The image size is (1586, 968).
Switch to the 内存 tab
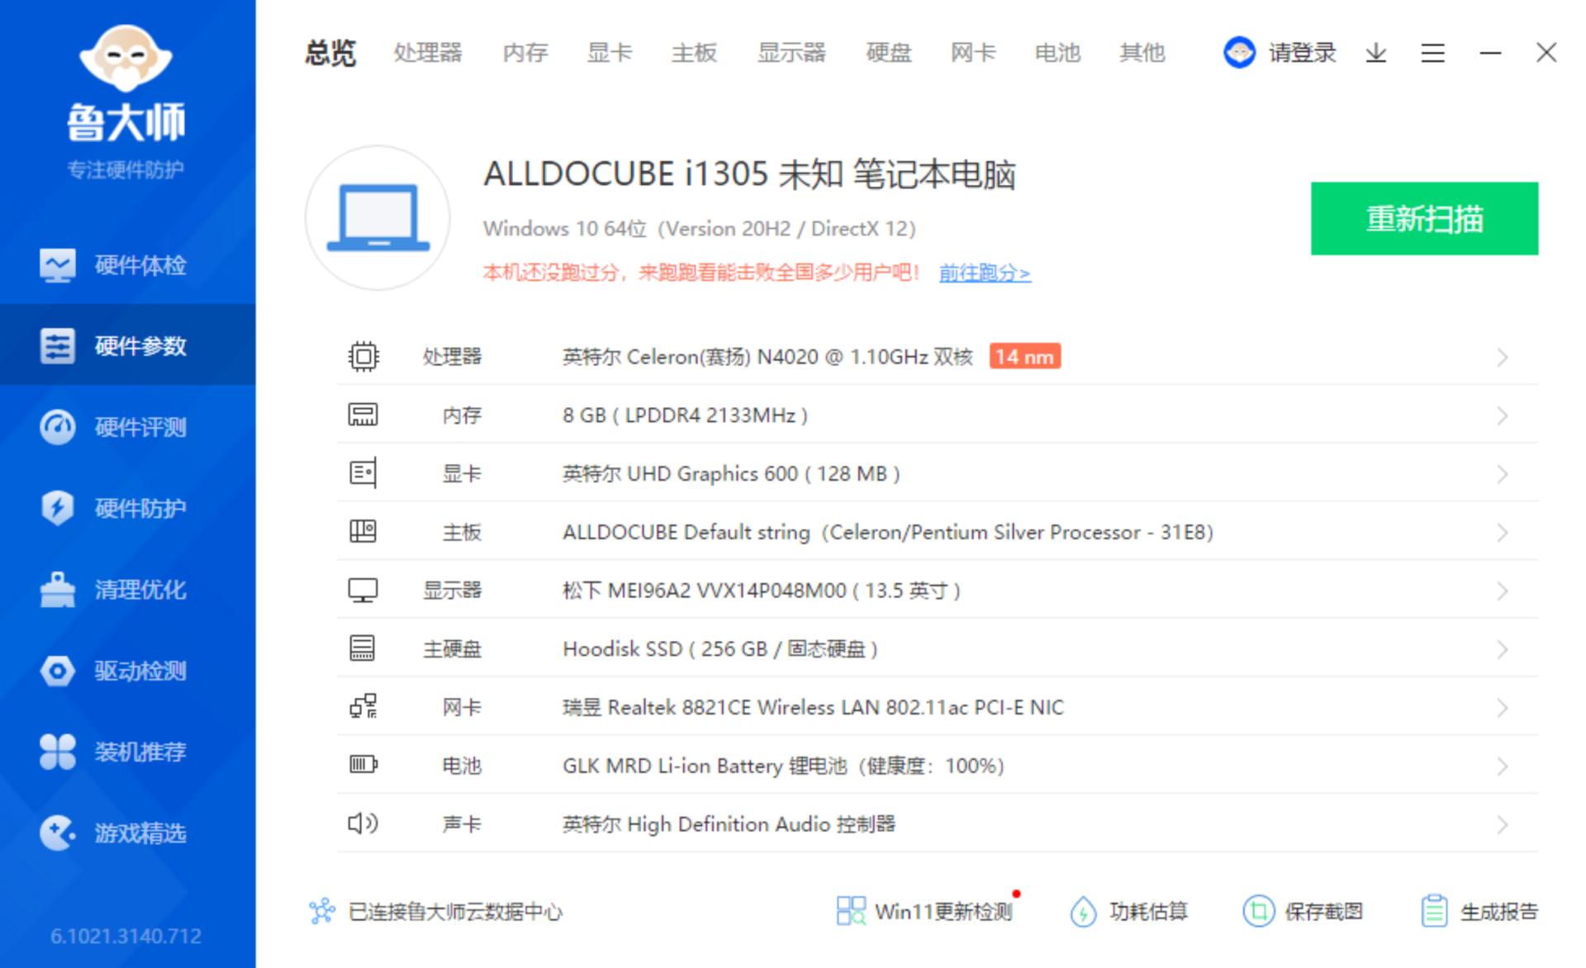[x=525, y=53]
